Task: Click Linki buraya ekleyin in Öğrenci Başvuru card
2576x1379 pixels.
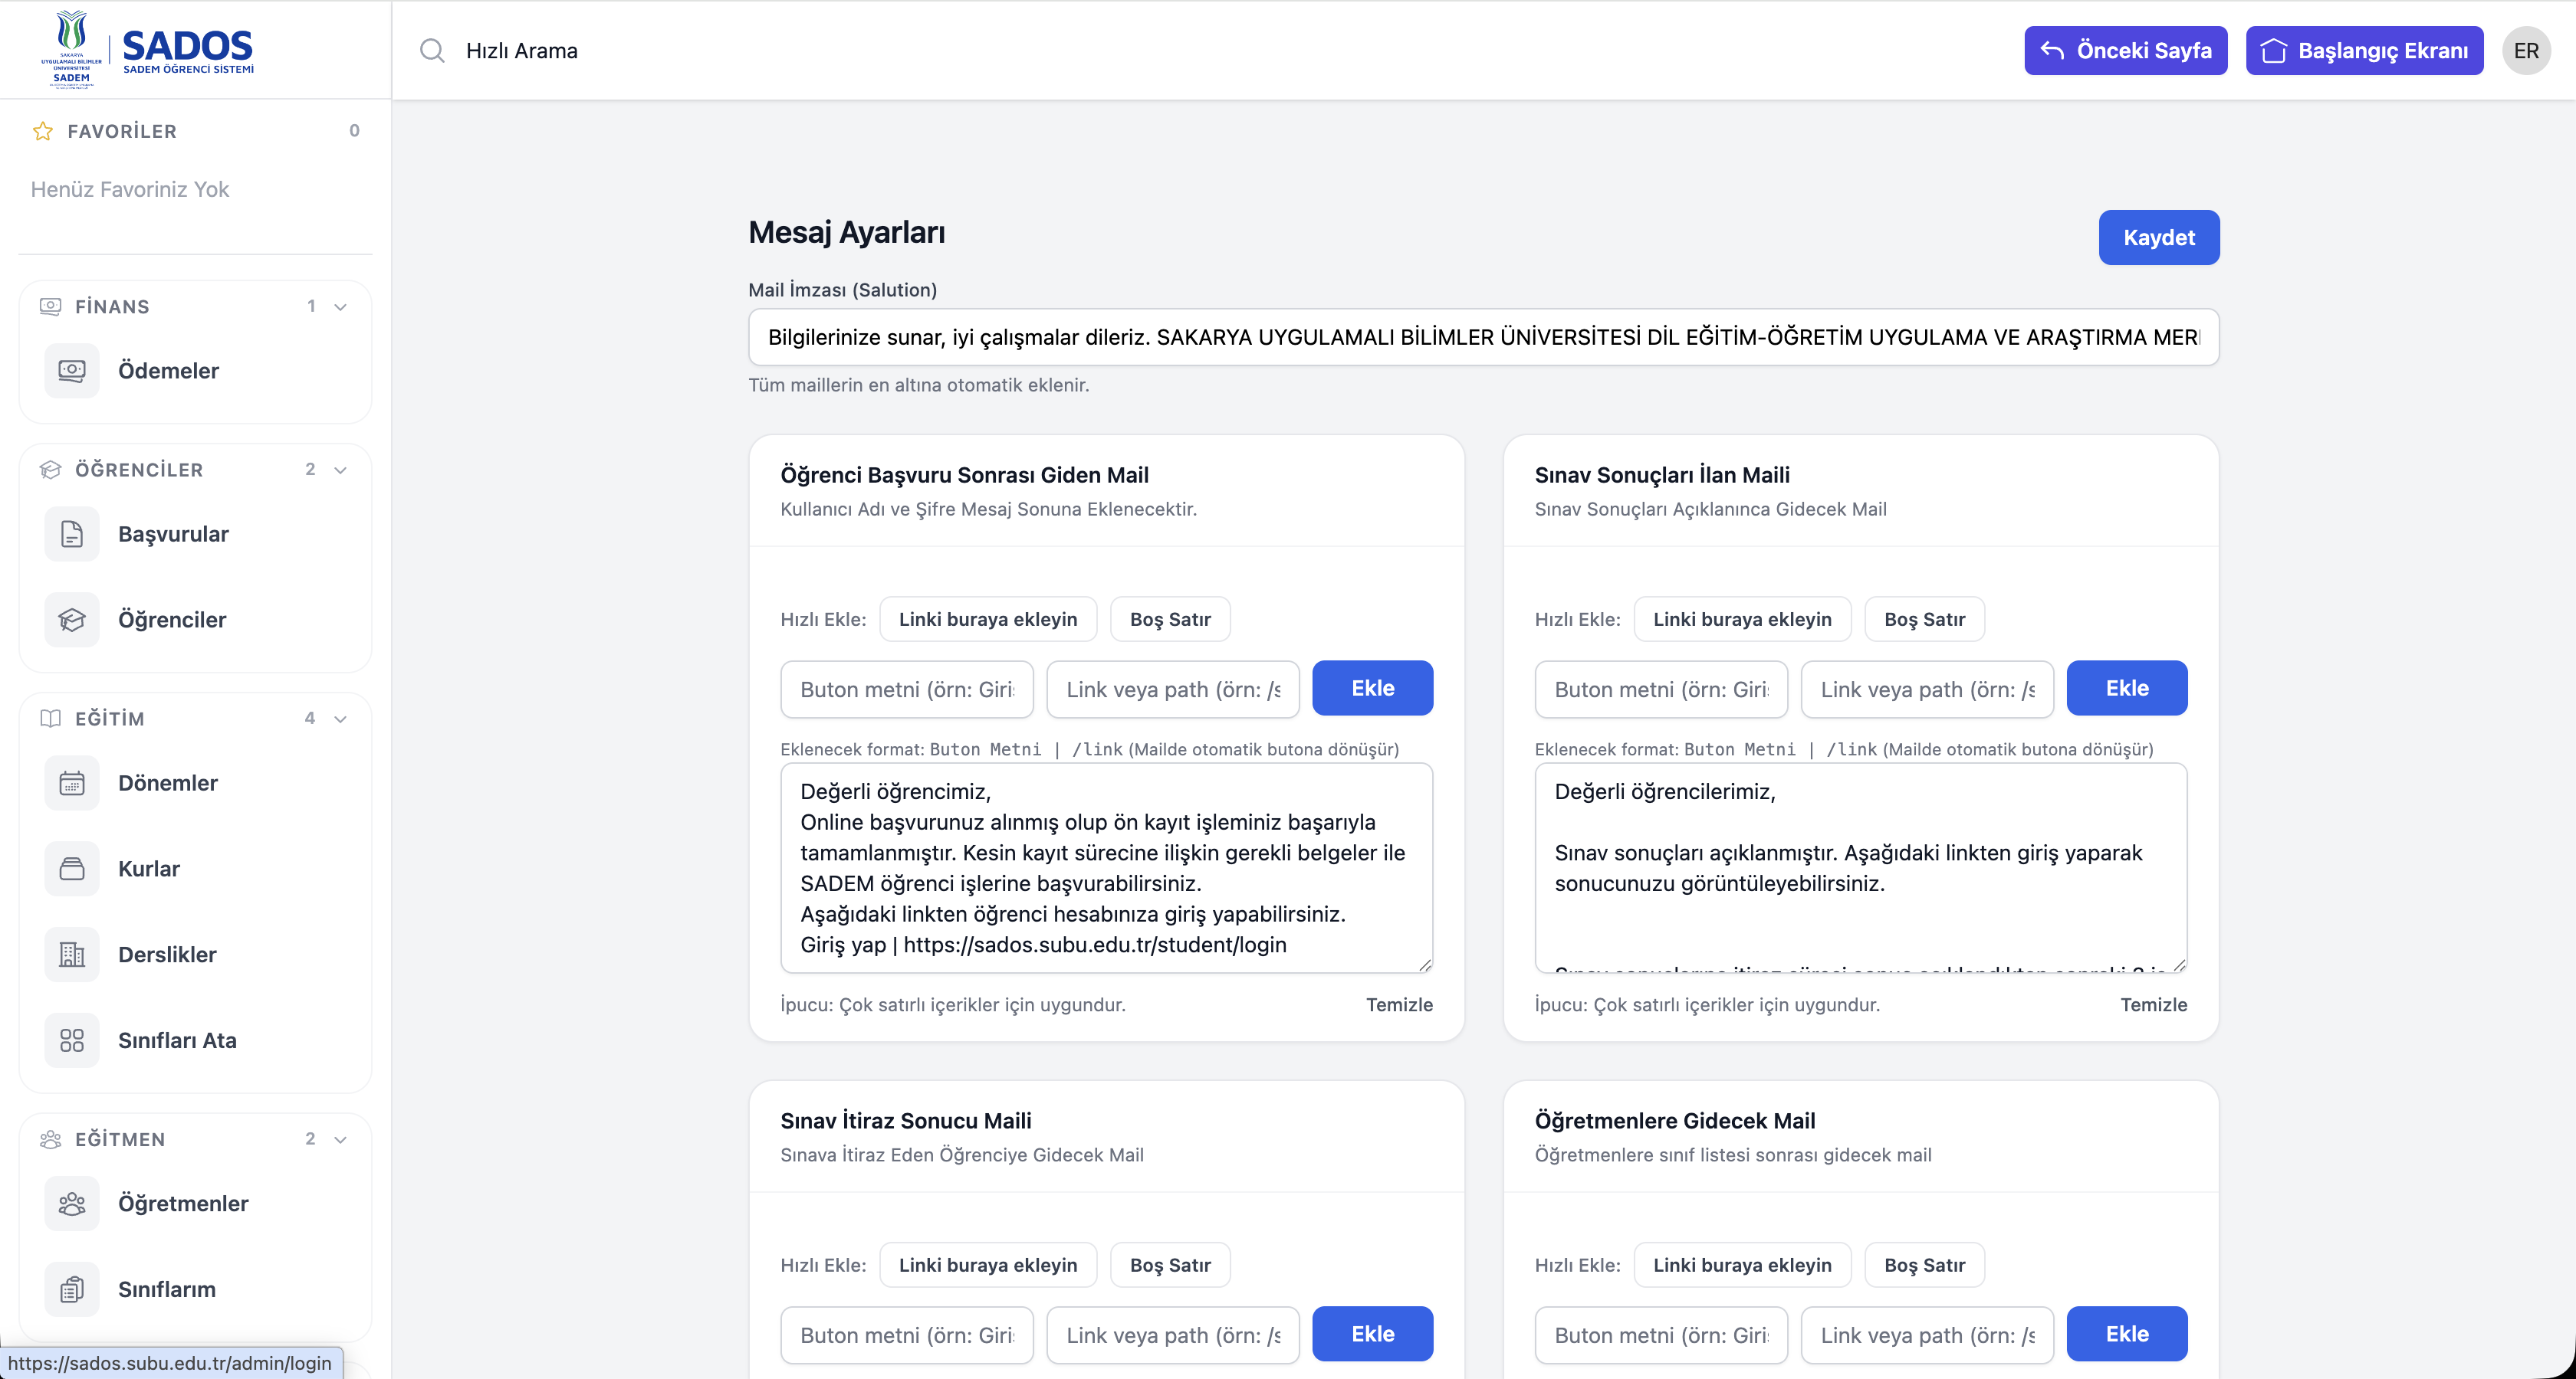Action: coord(988,618)
